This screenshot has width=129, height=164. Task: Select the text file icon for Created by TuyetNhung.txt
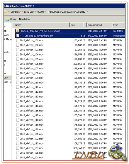tap(18, 36)
